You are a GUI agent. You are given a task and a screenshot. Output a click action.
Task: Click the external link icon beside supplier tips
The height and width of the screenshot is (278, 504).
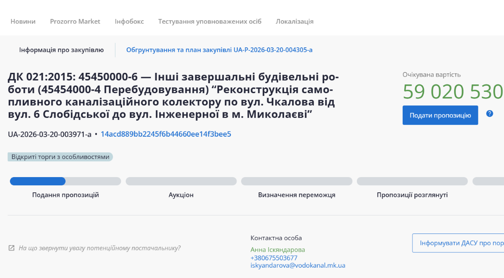tap(12, 248)
